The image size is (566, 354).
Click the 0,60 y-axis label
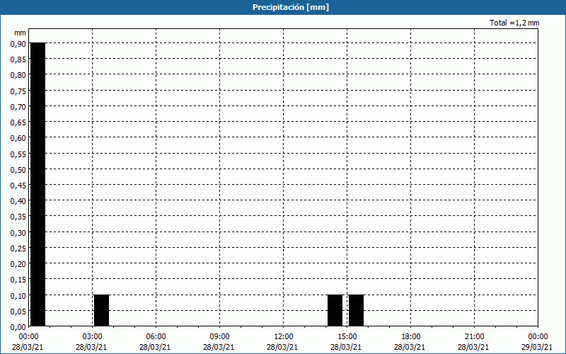(x=18, y=138)
